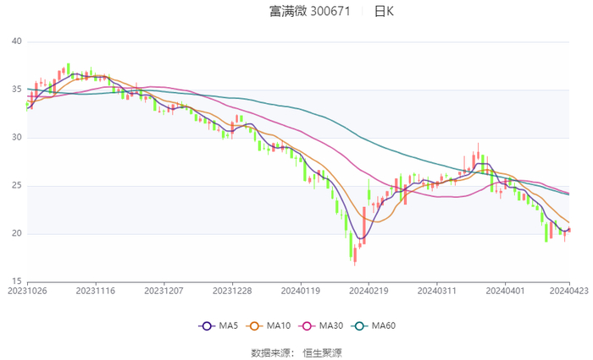The image size is (593, 360).
Task: Click the 15 price axis label
Action: (x=16, y=281)
